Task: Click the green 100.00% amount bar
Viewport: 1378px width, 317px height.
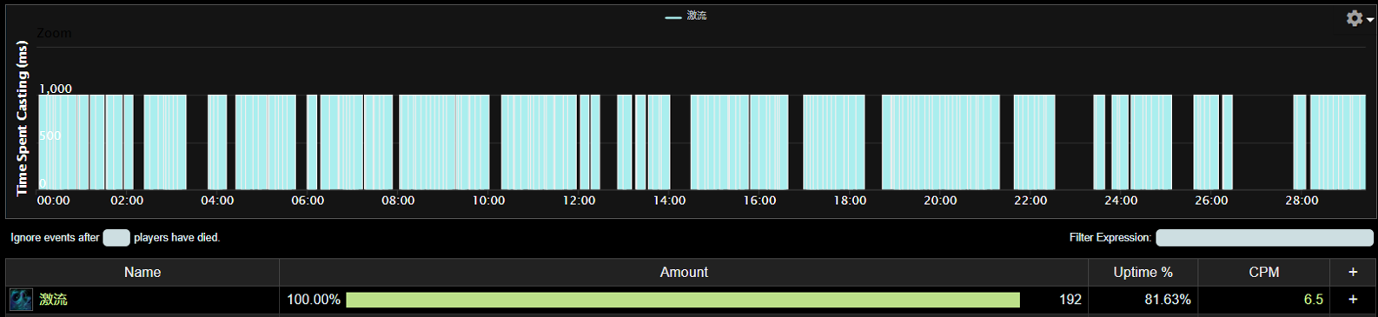Action: click(x=682, y=300)
